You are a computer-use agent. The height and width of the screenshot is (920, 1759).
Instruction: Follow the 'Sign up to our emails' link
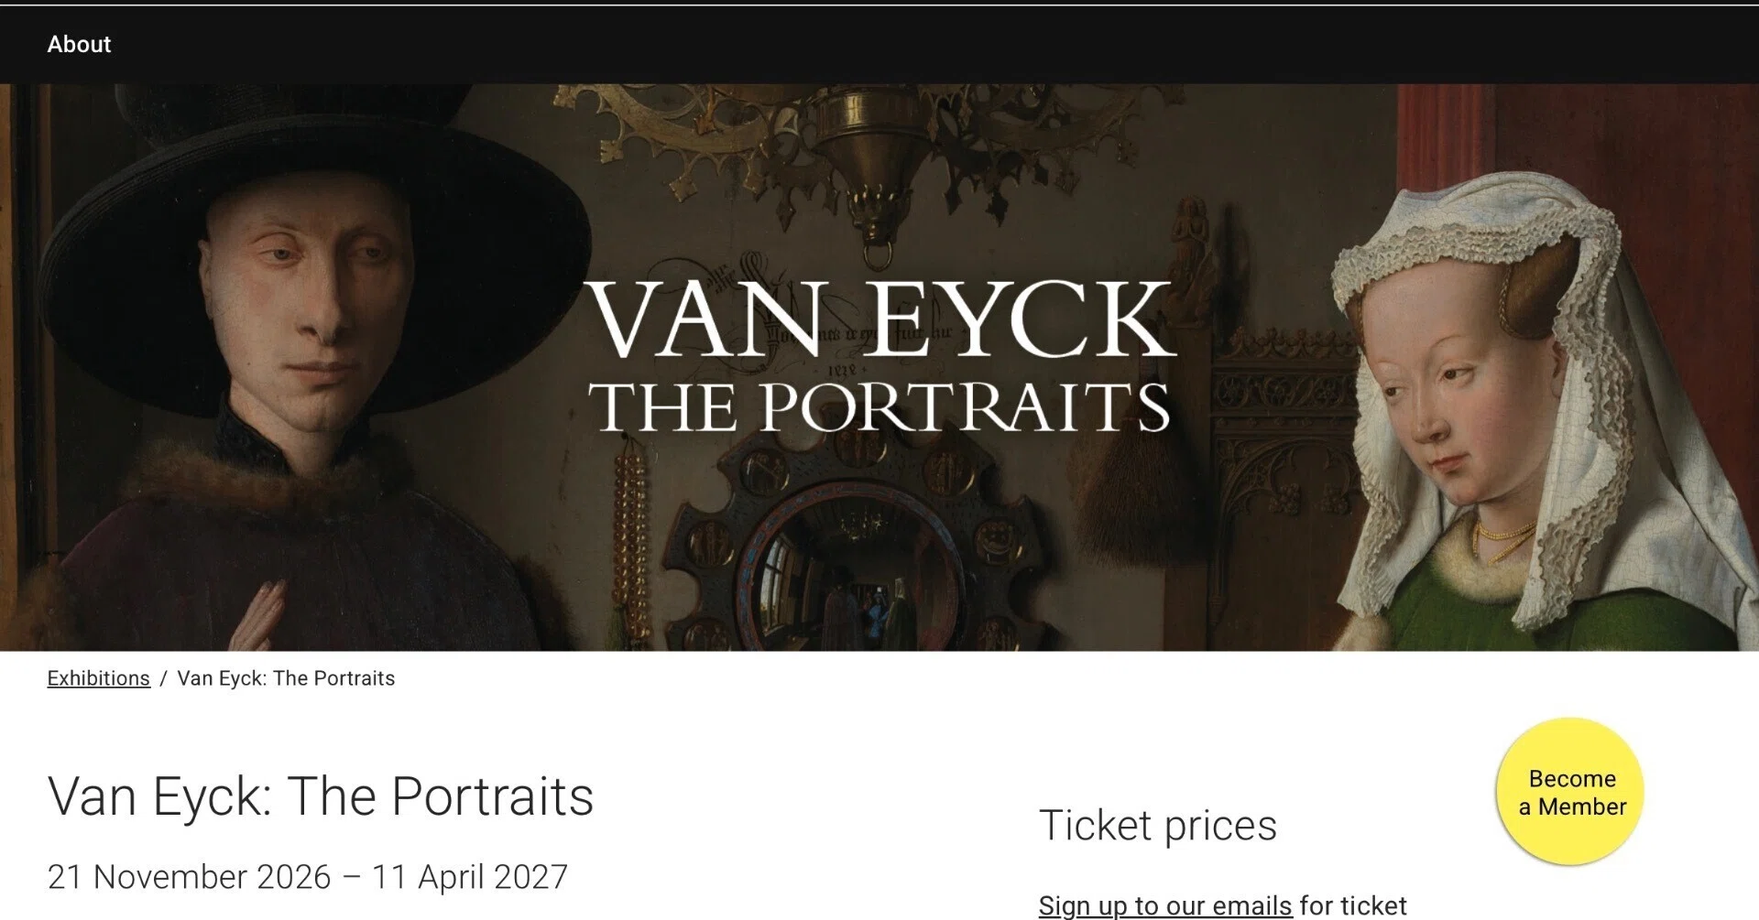point(1164,905)
